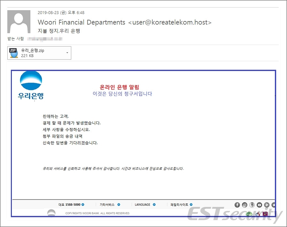Click the 221 KB attachment size
Image resolution: width=287 pixels, height=227 pixels.
(x=27, y=56)
